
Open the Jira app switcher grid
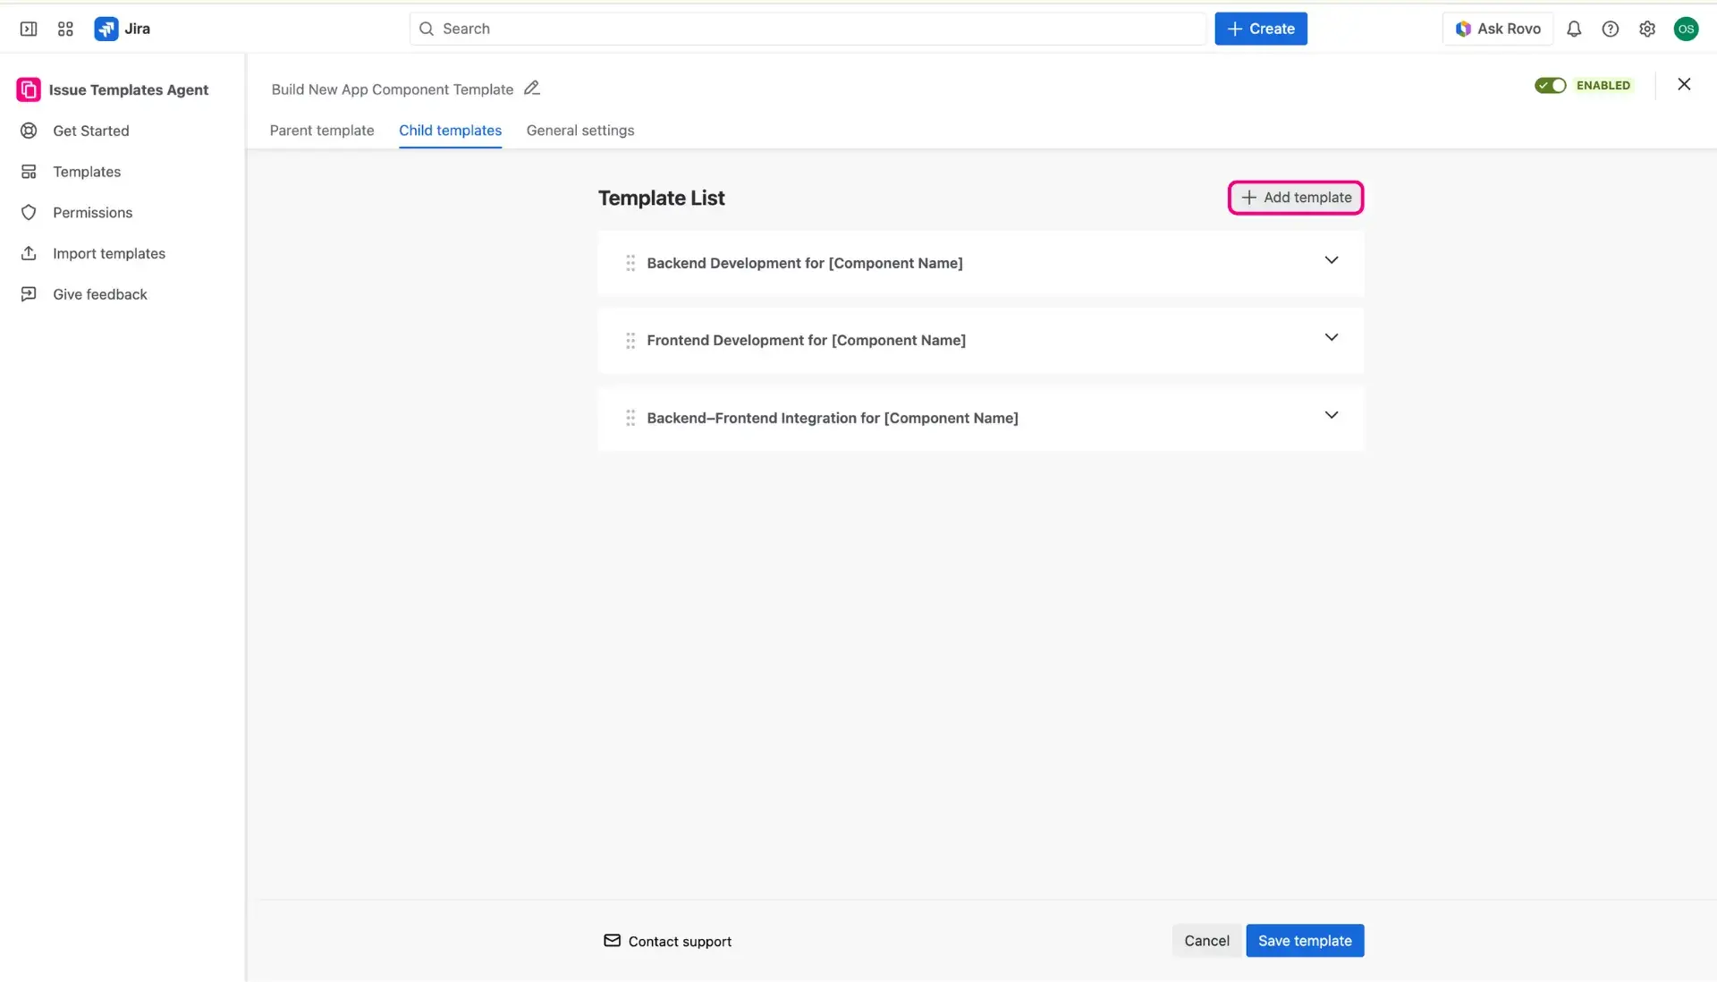coord(64,29)
